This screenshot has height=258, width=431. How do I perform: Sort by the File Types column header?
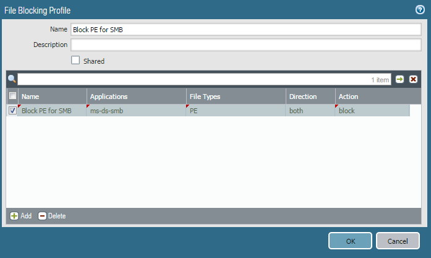click(x=236, y=97)
